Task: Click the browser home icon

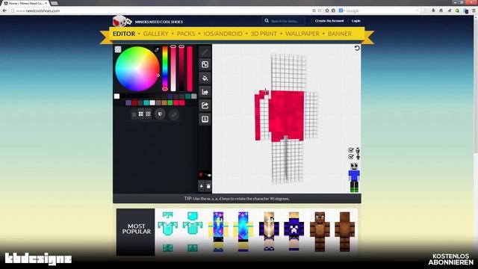Action: click(x=441, y=10)
